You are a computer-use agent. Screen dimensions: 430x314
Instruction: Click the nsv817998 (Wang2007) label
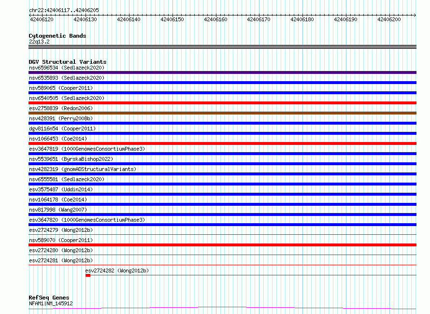pyautogui.click(x=58, y=210)
